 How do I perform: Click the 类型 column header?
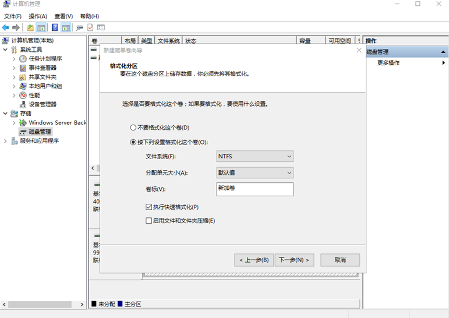pos(147,41)
